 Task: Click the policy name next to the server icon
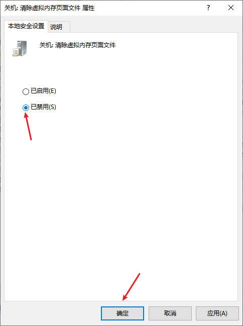77,45
